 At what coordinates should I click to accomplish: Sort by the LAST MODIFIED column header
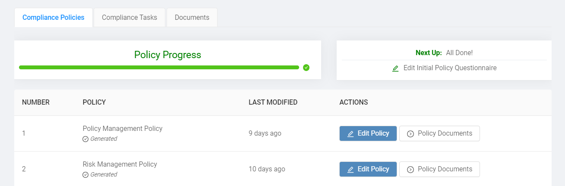tap(273, 102)
